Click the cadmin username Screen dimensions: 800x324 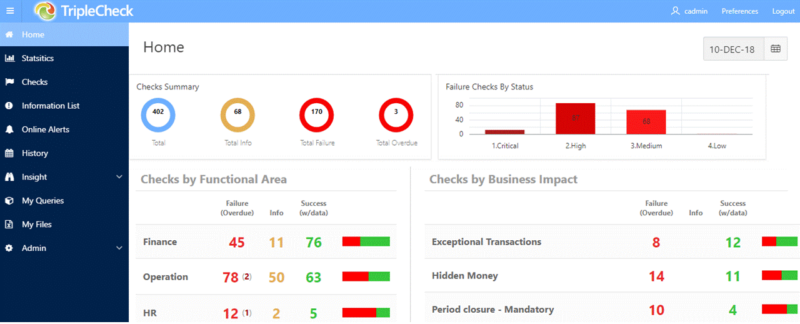click(696, 11)
